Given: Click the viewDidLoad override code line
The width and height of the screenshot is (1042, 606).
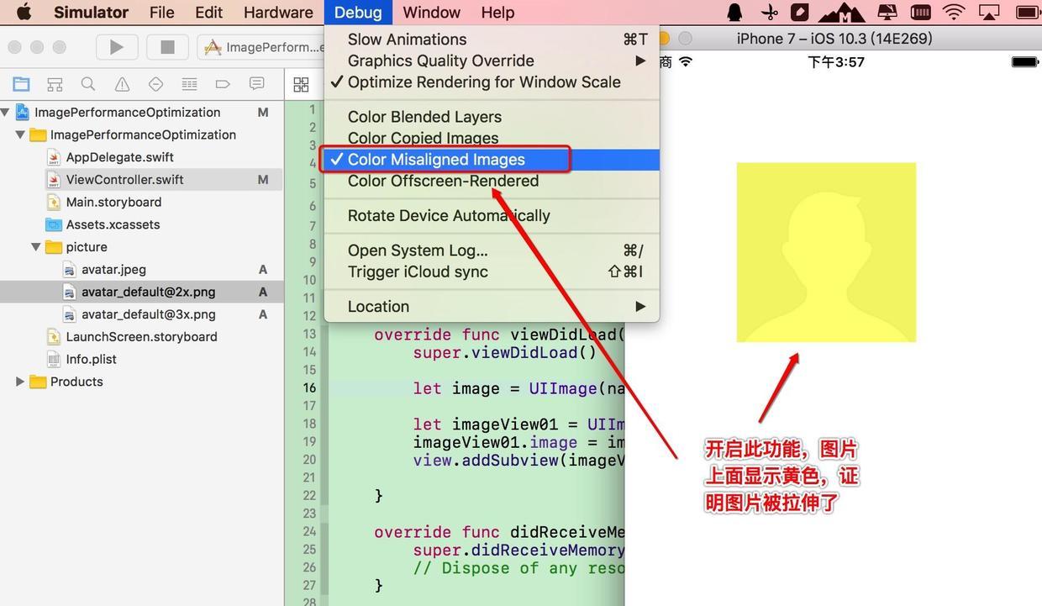Looking at the screenshot, I should tap(499, 335).
